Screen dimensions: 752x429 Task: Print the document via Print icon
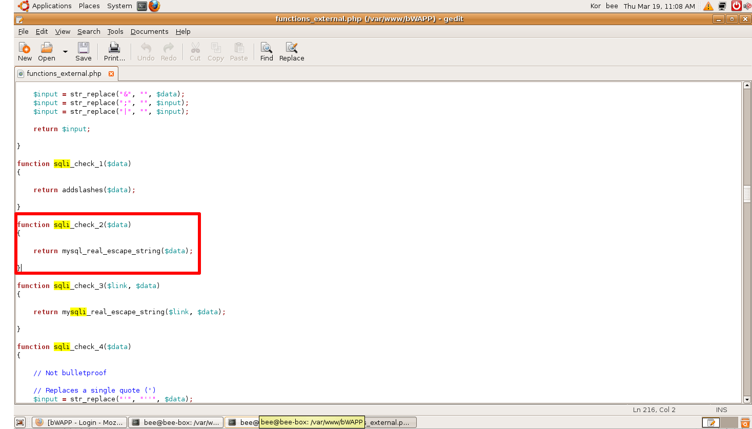coord(114,52)
